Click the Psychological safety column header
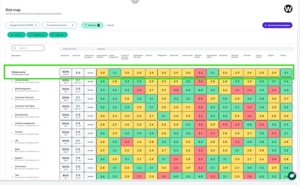The height and width of the screenshot is (185, 300). tap(211, 56)
